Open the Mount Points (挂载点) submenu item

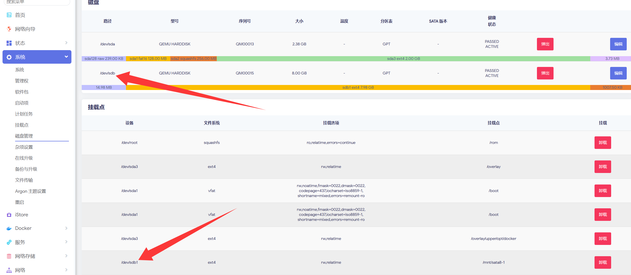(22, 125)
